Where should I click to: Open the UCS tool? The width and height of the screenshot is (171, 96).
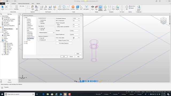point(81,8)
